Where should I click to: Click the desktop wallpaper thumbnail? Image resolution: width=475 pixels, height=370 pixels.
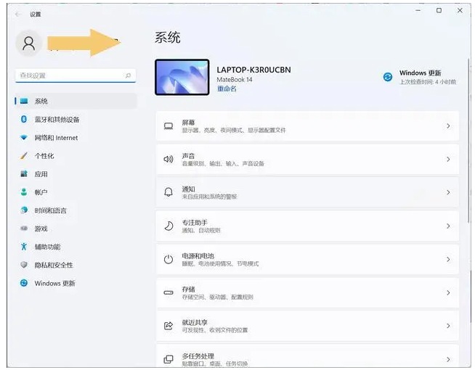coord(182,77)
